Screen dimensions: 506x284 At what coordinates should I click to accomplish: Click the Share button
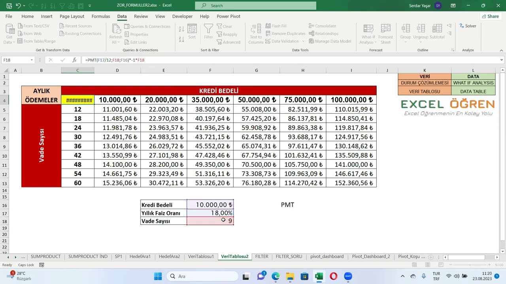[490, 16]
